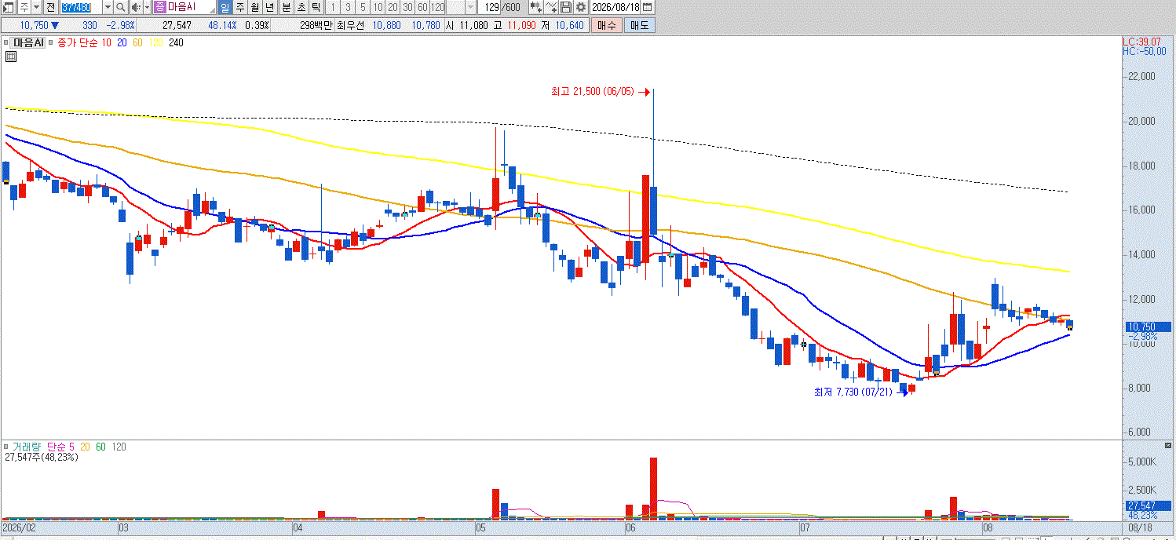Image resolution: width=1176 pixels, height=540 pixels.
Task: Open the dropdown arrow next to speaker icon
Action: 146,7
